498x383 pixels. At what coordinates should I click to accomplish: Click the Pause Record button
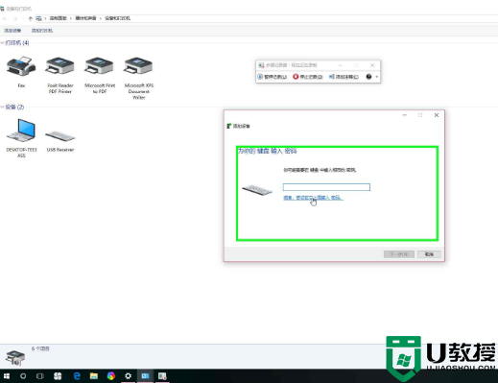pyautogui.click(x=273, y=77)
